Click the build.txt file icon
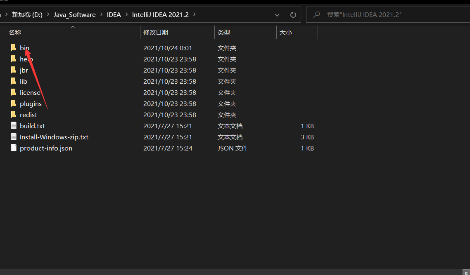The height and width of the screenshot is (275, 470). [x=13, y=126]
